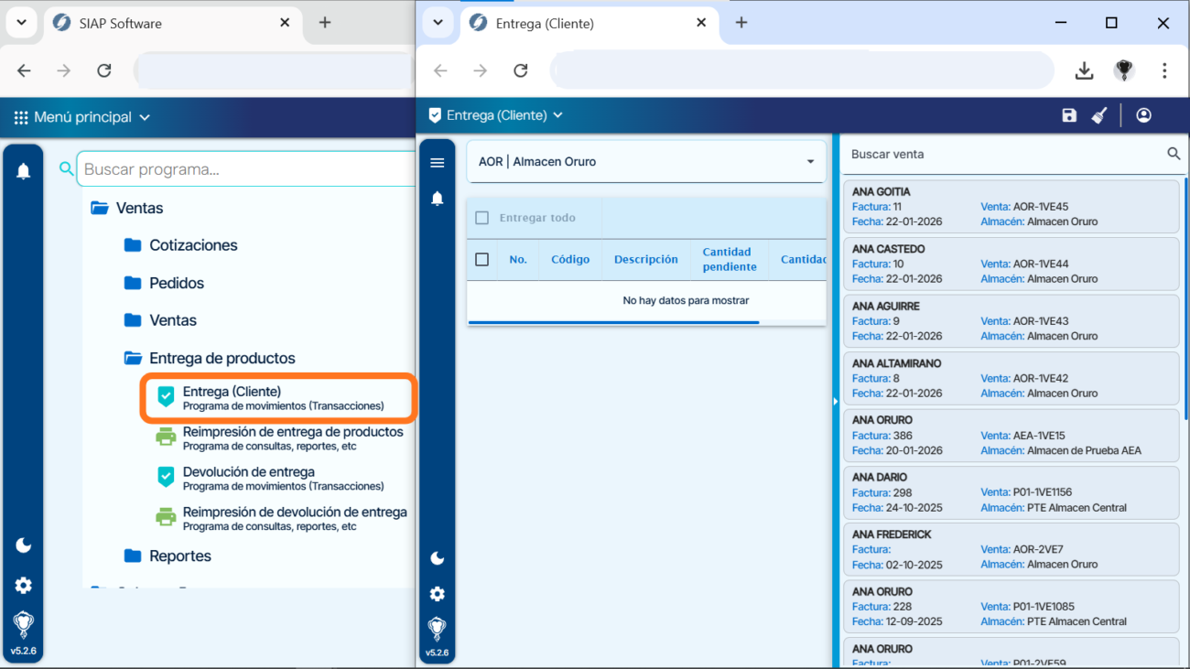Click the notification bell in Entrega sidebar

(438, 199)
